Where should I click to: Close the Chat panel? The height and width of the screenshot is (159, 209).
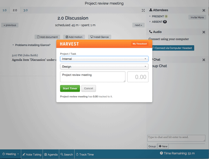click(x=204, y=60)
